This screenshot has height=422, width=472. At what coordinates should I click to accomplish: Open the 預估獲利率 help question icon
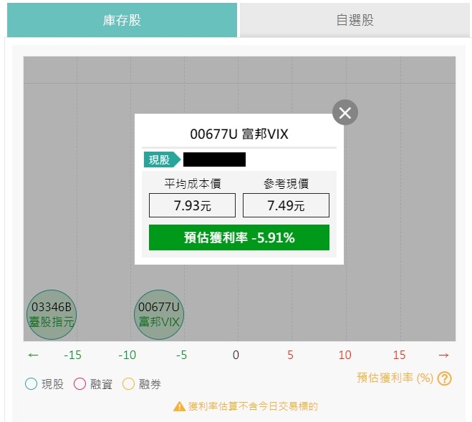coord(444,378)
